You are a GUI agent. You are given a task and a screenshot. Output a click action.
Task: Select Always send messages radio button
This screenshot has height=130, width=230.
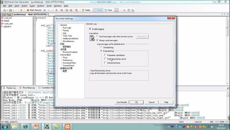click(x=97, y=40)
